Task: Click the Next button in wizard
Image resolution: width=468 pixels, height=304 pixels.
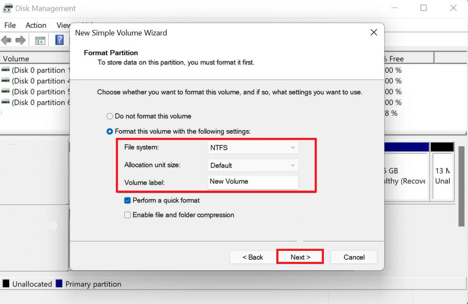Action: coord(300,257)
